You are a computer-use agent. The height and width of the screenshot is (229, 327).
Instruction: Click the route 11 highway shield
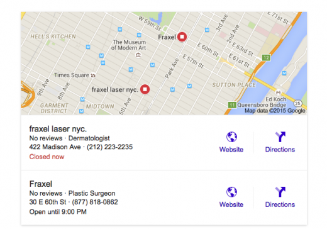(x=232, y=104)
